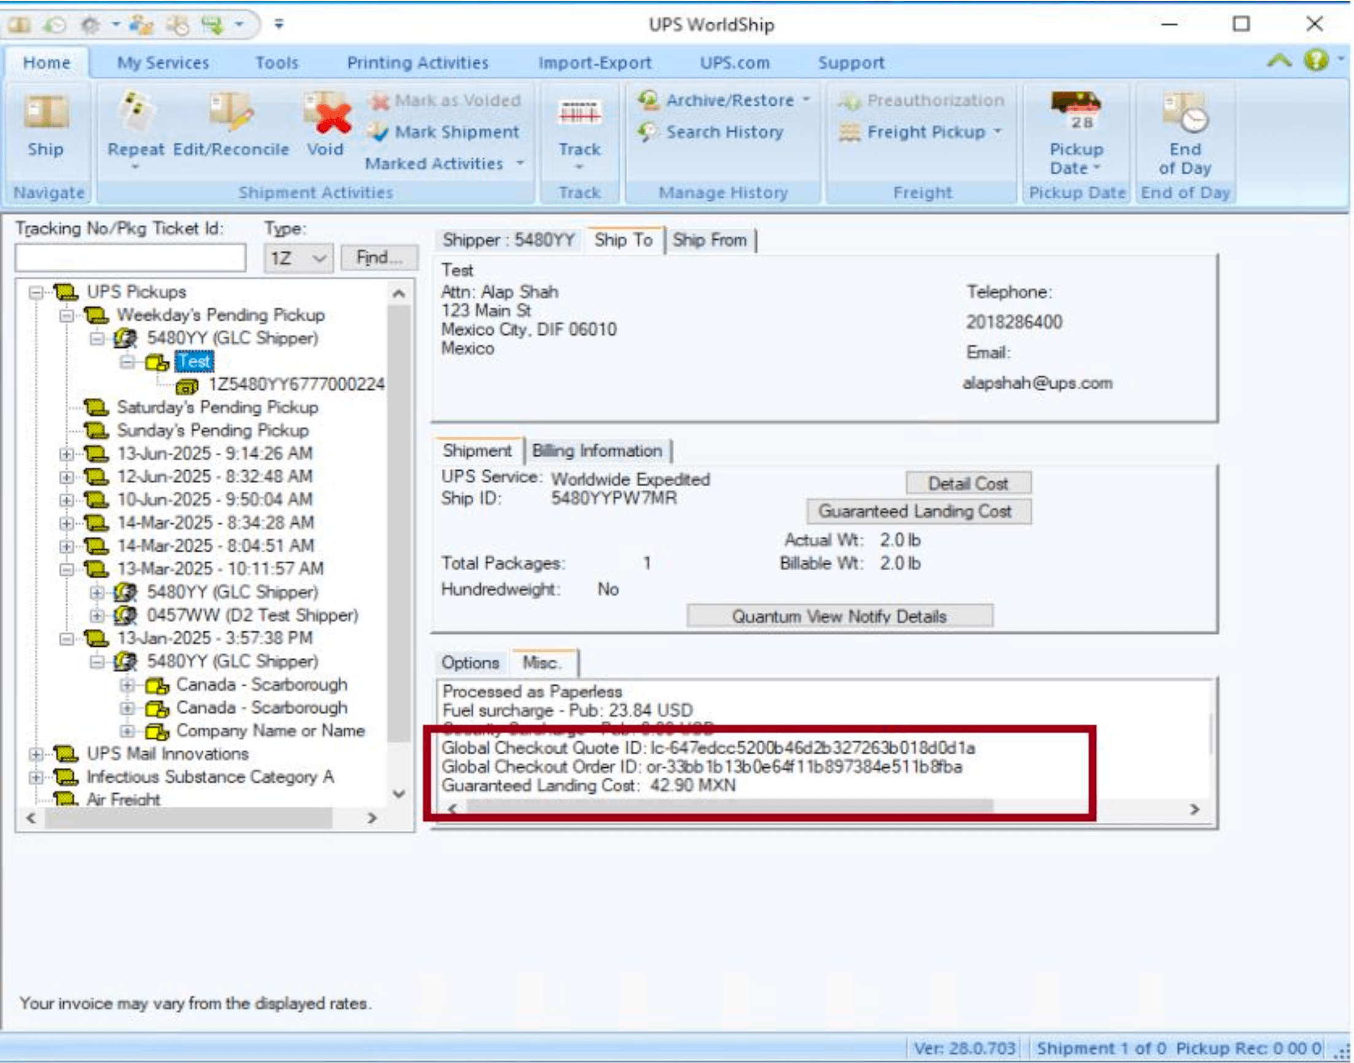The width and height of the screenshot is (1354, 1063).
Task: Open the Detail Cost button
Action: pyautogui.click(x=968, y=484)
